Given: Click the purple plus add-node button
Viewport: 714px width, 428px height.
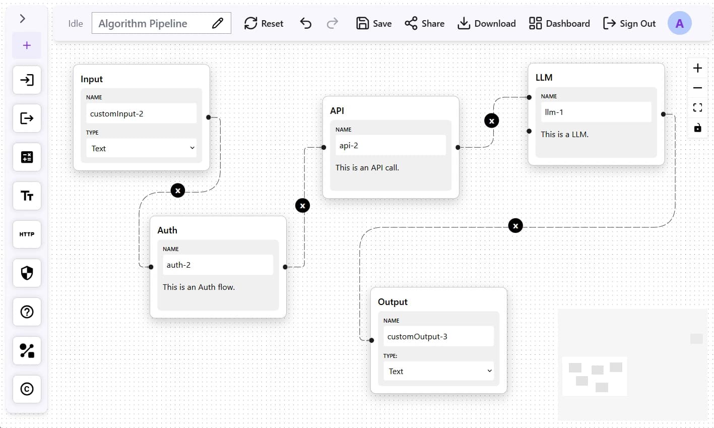Looking at the screenshot, I should click(x=27, y=45).
